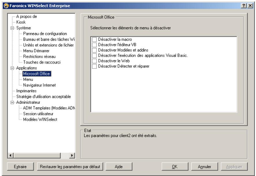Select the Administrateur tree label
The width and height of the screenshot is (256, 176).
pos(28,102)
